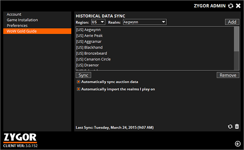
Task: Toggle Automatically sync auction data checkbox
Action: [78, 82]
